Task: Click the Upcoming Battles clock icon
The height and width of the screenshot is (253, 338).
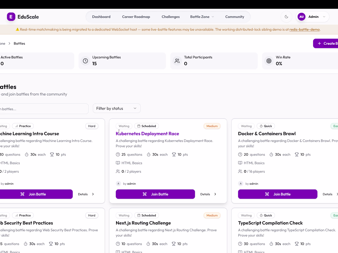Action: point(85,61)
